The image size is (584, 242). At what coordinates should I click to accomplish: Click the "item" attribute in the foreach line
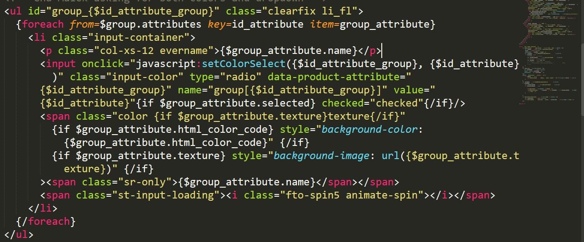click(322, 24)
